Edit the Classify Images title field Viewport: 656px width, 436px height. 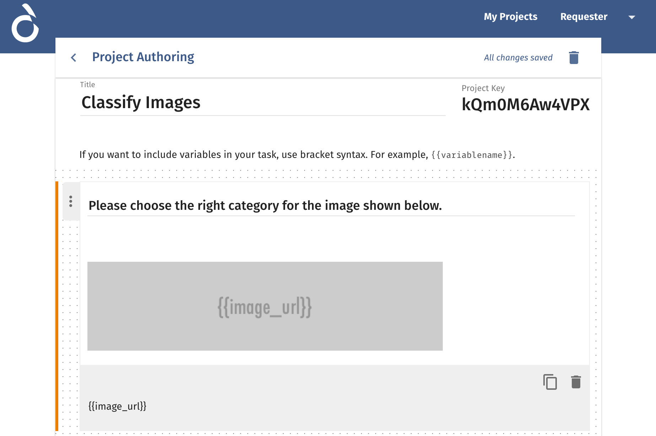(x=263, y=102)
